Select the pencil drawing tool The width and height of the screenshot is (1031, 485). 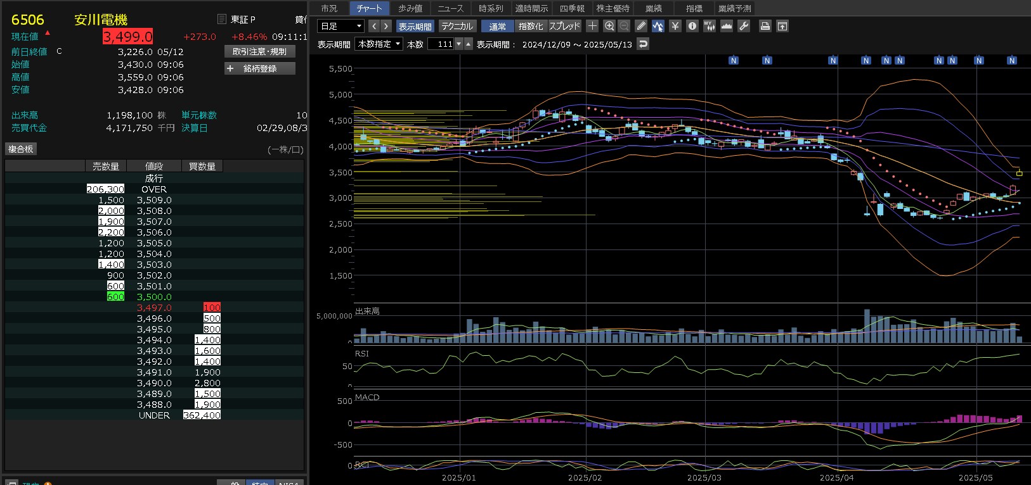pos(641,26)
